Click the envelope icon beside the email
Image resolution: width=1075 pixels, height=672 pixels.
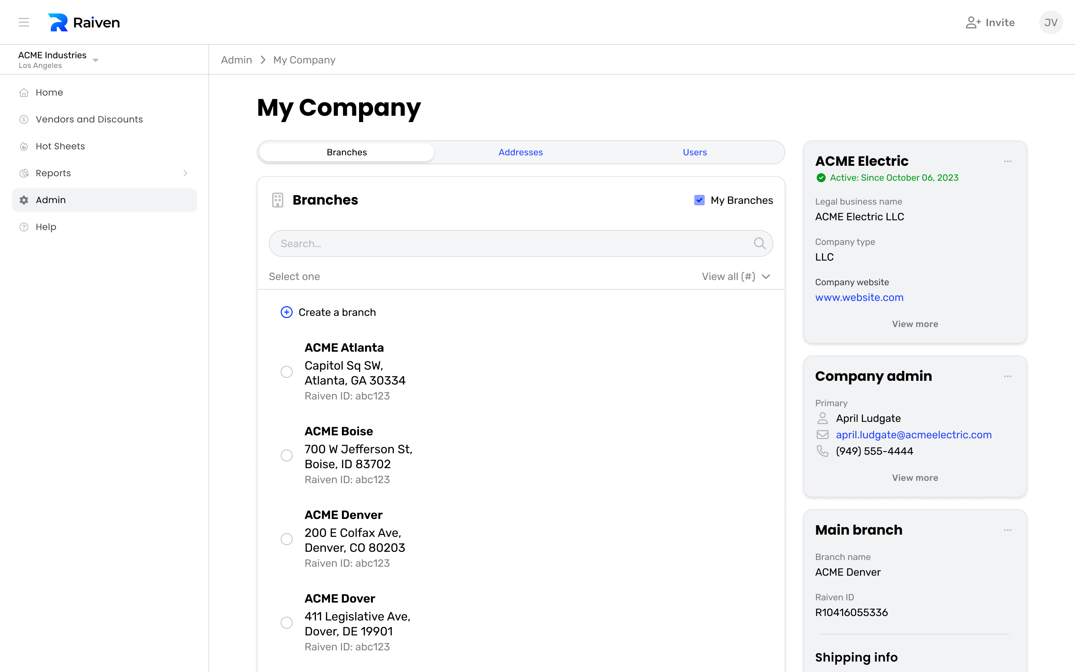pos(822,435)
